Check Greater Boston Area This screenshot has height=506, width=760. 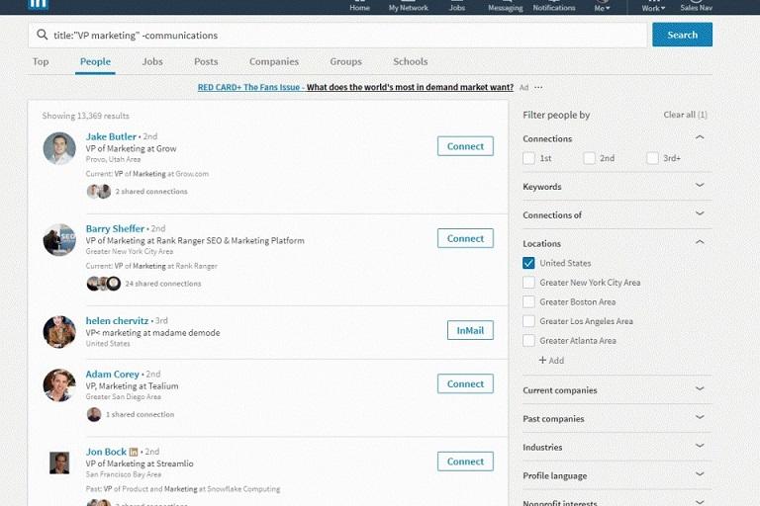pos(528,301)
